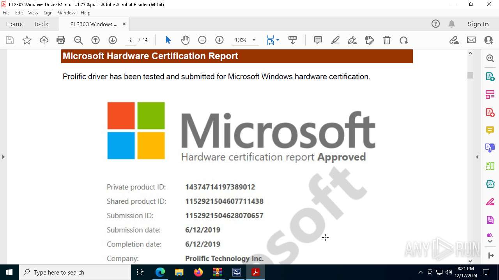Go to the previous page
Screen dimensions: 499x280
(96, 40)
